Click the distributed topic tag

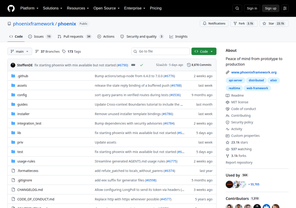pos(256,80)
